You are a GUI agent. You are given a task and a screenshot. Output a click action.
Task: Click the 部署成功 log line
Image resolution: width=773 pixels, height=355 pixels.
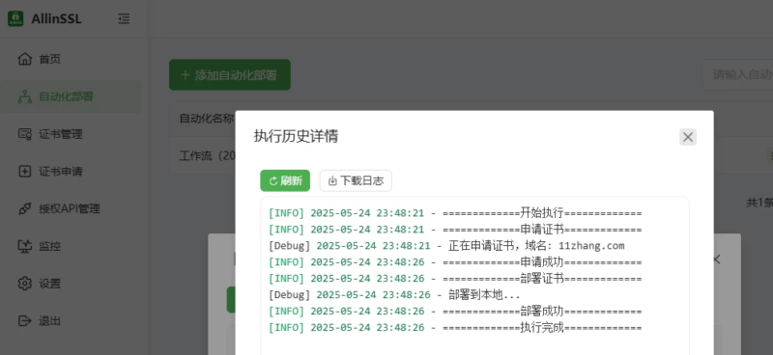tap(455, 312)
